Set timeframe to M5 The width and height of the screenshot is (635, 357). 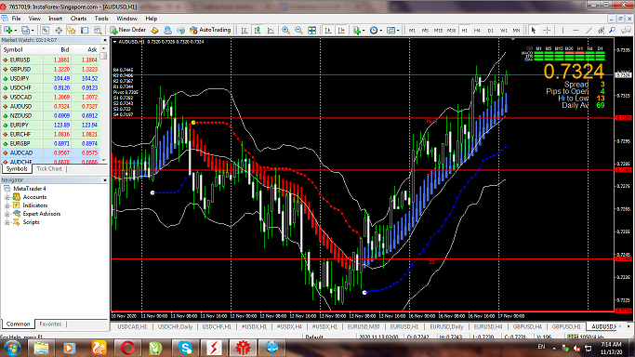click(x=425, y=31)
